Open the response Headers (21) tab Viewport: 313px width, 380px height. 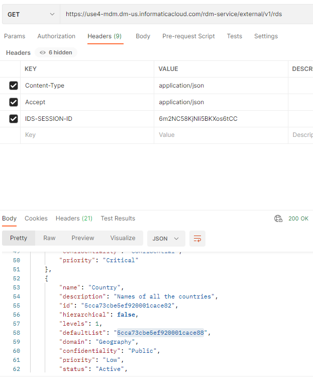pyautogui.click(x=74, y=218)
